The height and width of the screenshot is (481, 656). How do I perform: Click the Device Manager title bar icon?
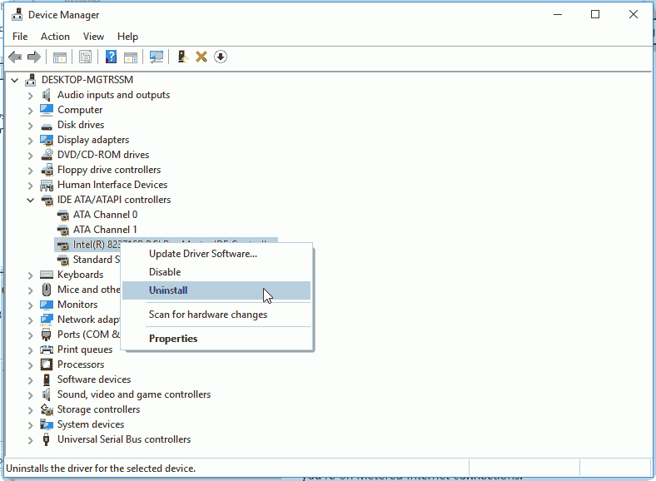17,15
